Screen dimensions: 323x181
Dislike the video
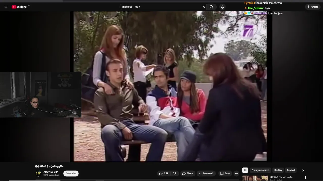pos(174,173)
